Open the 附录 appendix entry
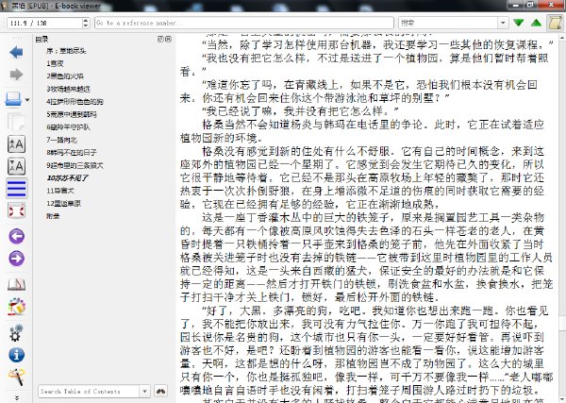This screenshot has width=566, height=403. (x=53, y=216)
